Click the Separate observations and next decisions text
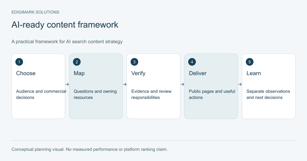The image size is (307, 161). (x=268, y=94)
